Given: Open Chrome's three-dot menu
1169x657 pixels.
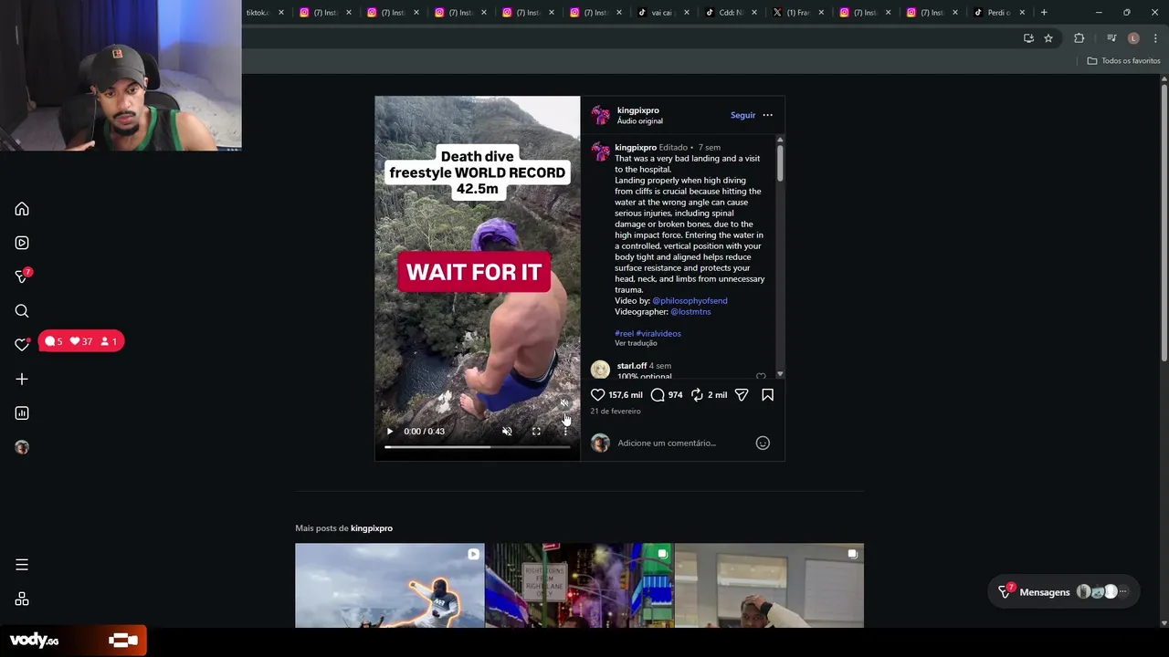Looking at the screenshot, I should click(x=1155, y=38).
